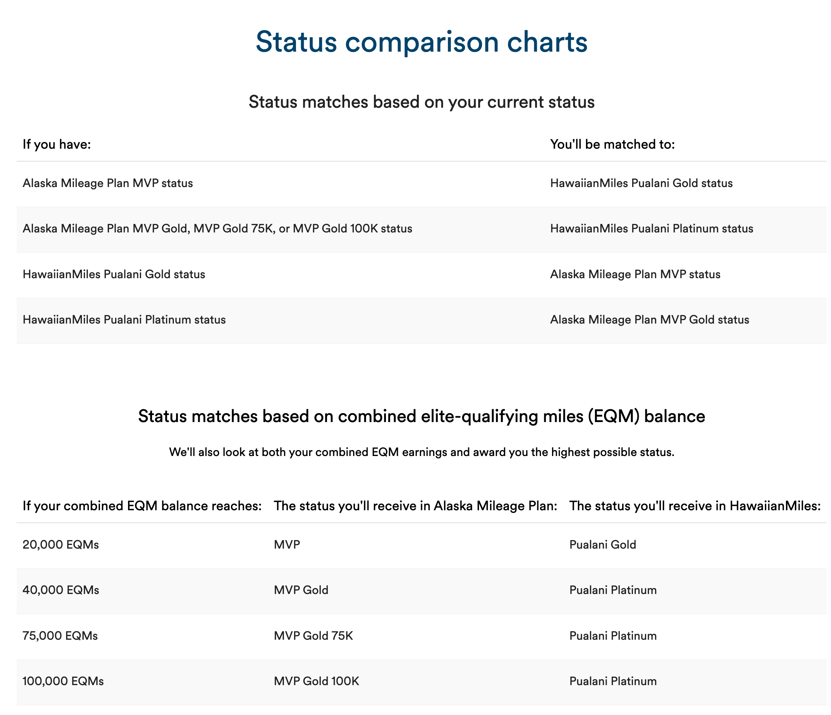831x715 pixels.
Task: Click HawaiianMiles Pualani Gold status match result
Action: click(641, 183)
